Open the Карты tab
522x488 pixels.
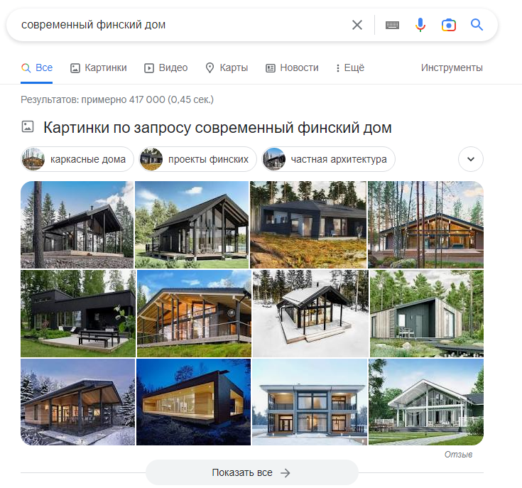click(x=227, y=68)
